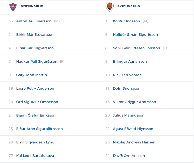Click Rick Ten Voorde's name
The width and height of the screenshot is (194, 163).
tap(127, 75)
